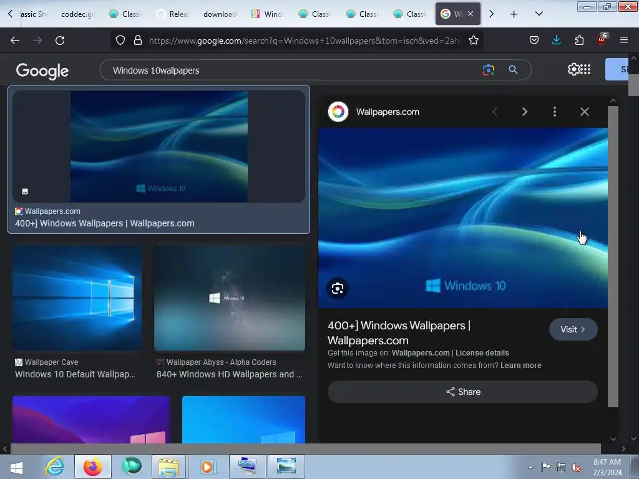The height and width of the screenshot is (479, 639).
Task: Open the Google apps grid
Action: [585, 69]
